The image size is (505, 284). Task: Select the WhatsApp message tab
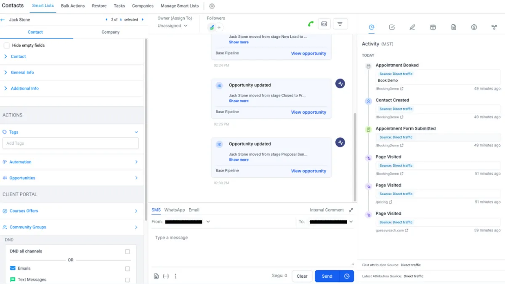(174, 210)
